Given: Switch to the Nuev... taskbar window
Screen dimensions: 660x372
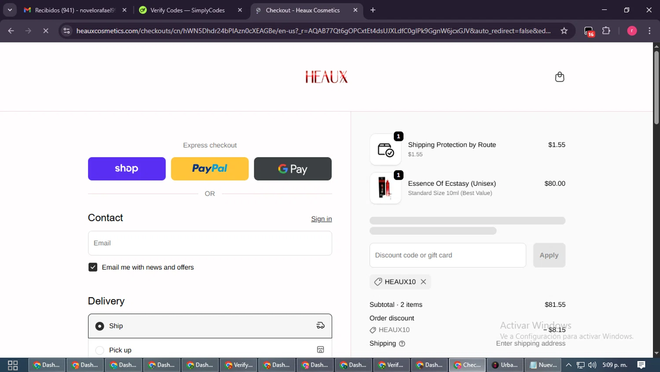Looking at the screenshot, I should 543,365.
